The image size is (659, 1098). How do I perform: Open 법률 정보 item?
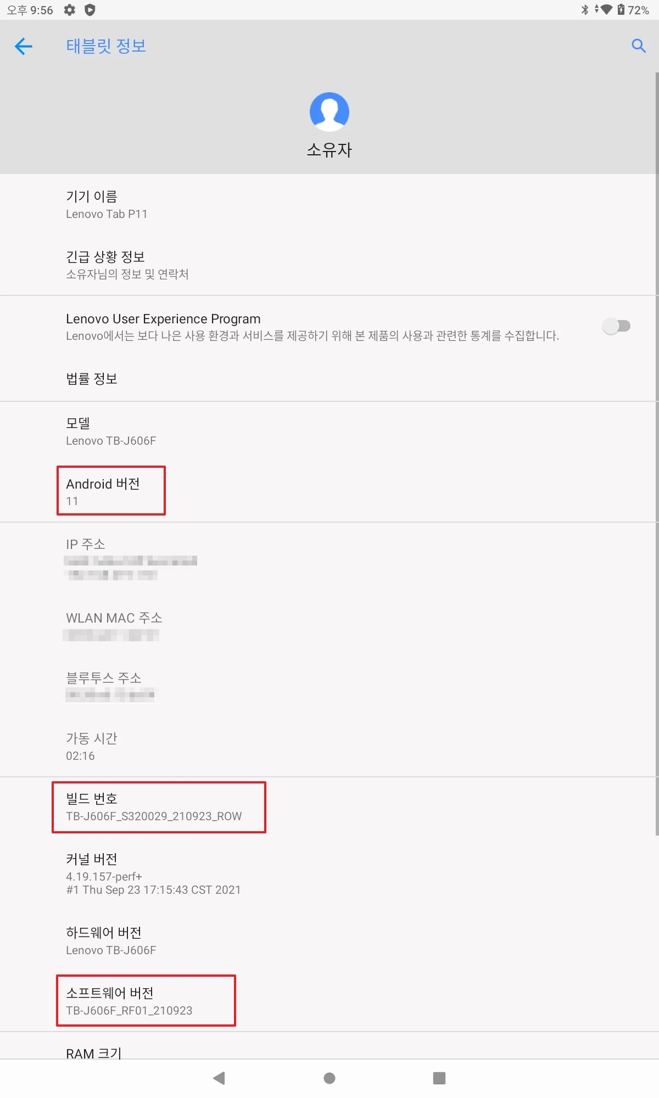329,379
